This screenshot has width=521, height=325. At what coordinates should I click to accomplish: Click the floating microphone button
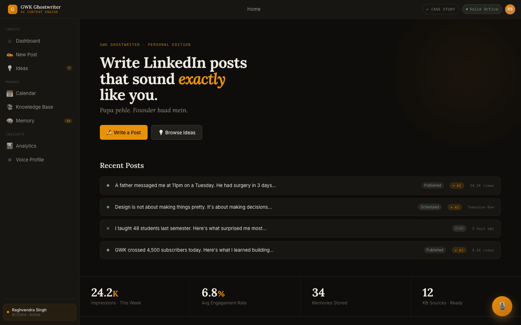502,306
